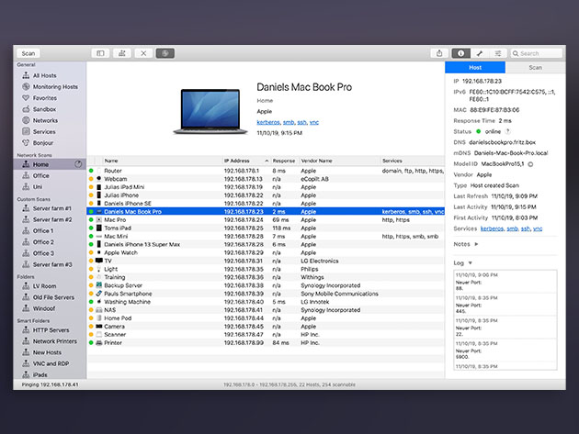Select the Webcam row
Screen dimensions: 579x434
266,179
